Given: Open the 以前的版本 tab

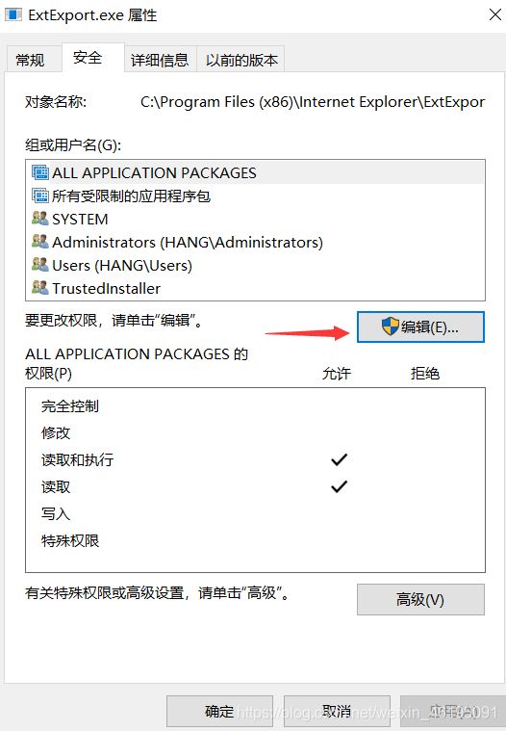Looking at the screenshot, I should pos(241,60).
